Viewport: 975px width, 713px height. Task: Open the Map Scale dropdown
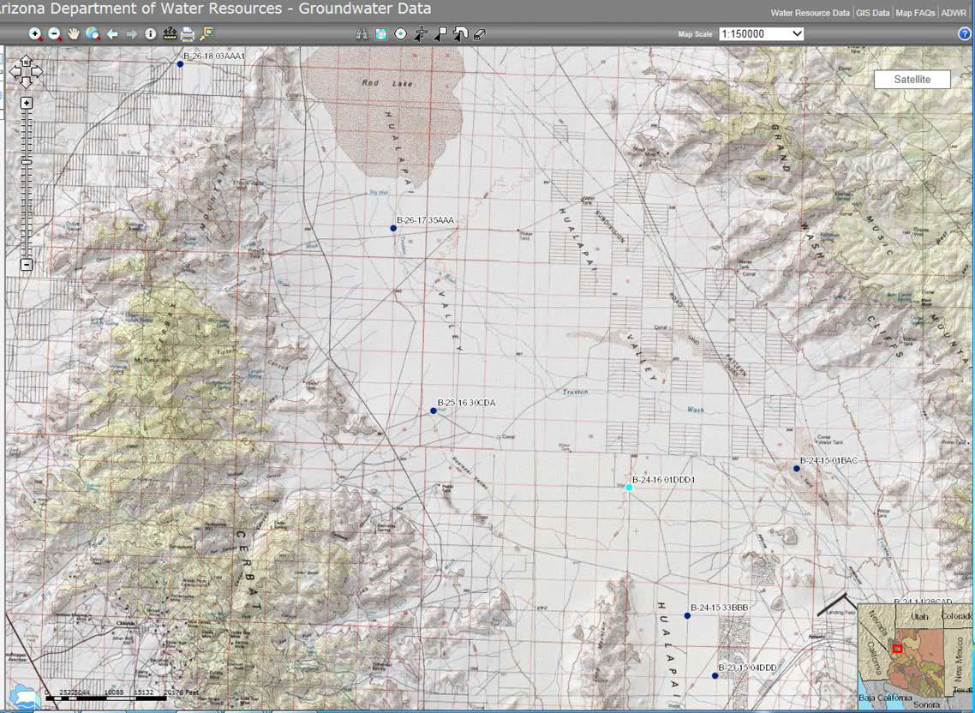(762, 34)
